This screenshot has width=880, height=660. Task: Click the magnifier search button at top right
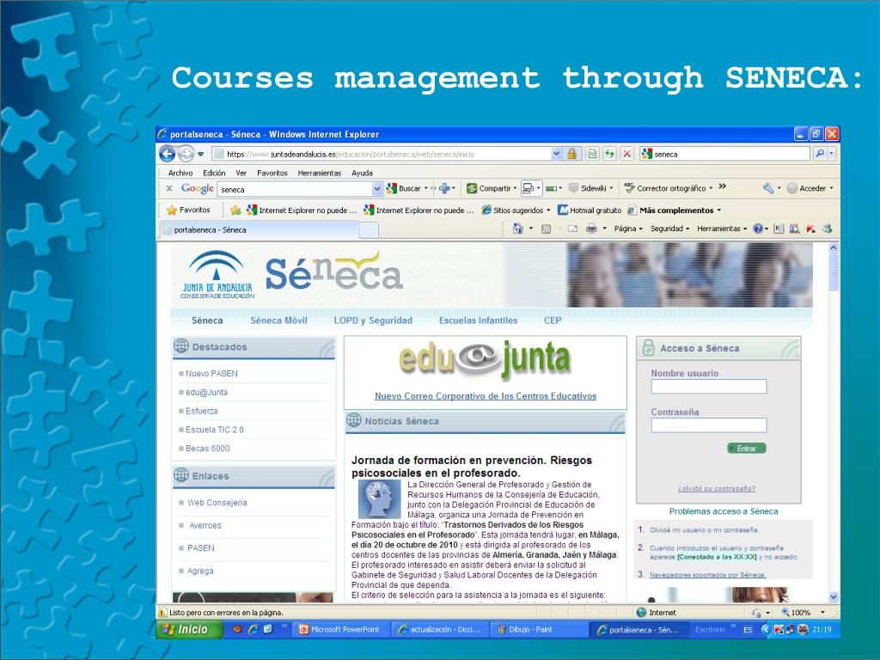click(820, 153)
